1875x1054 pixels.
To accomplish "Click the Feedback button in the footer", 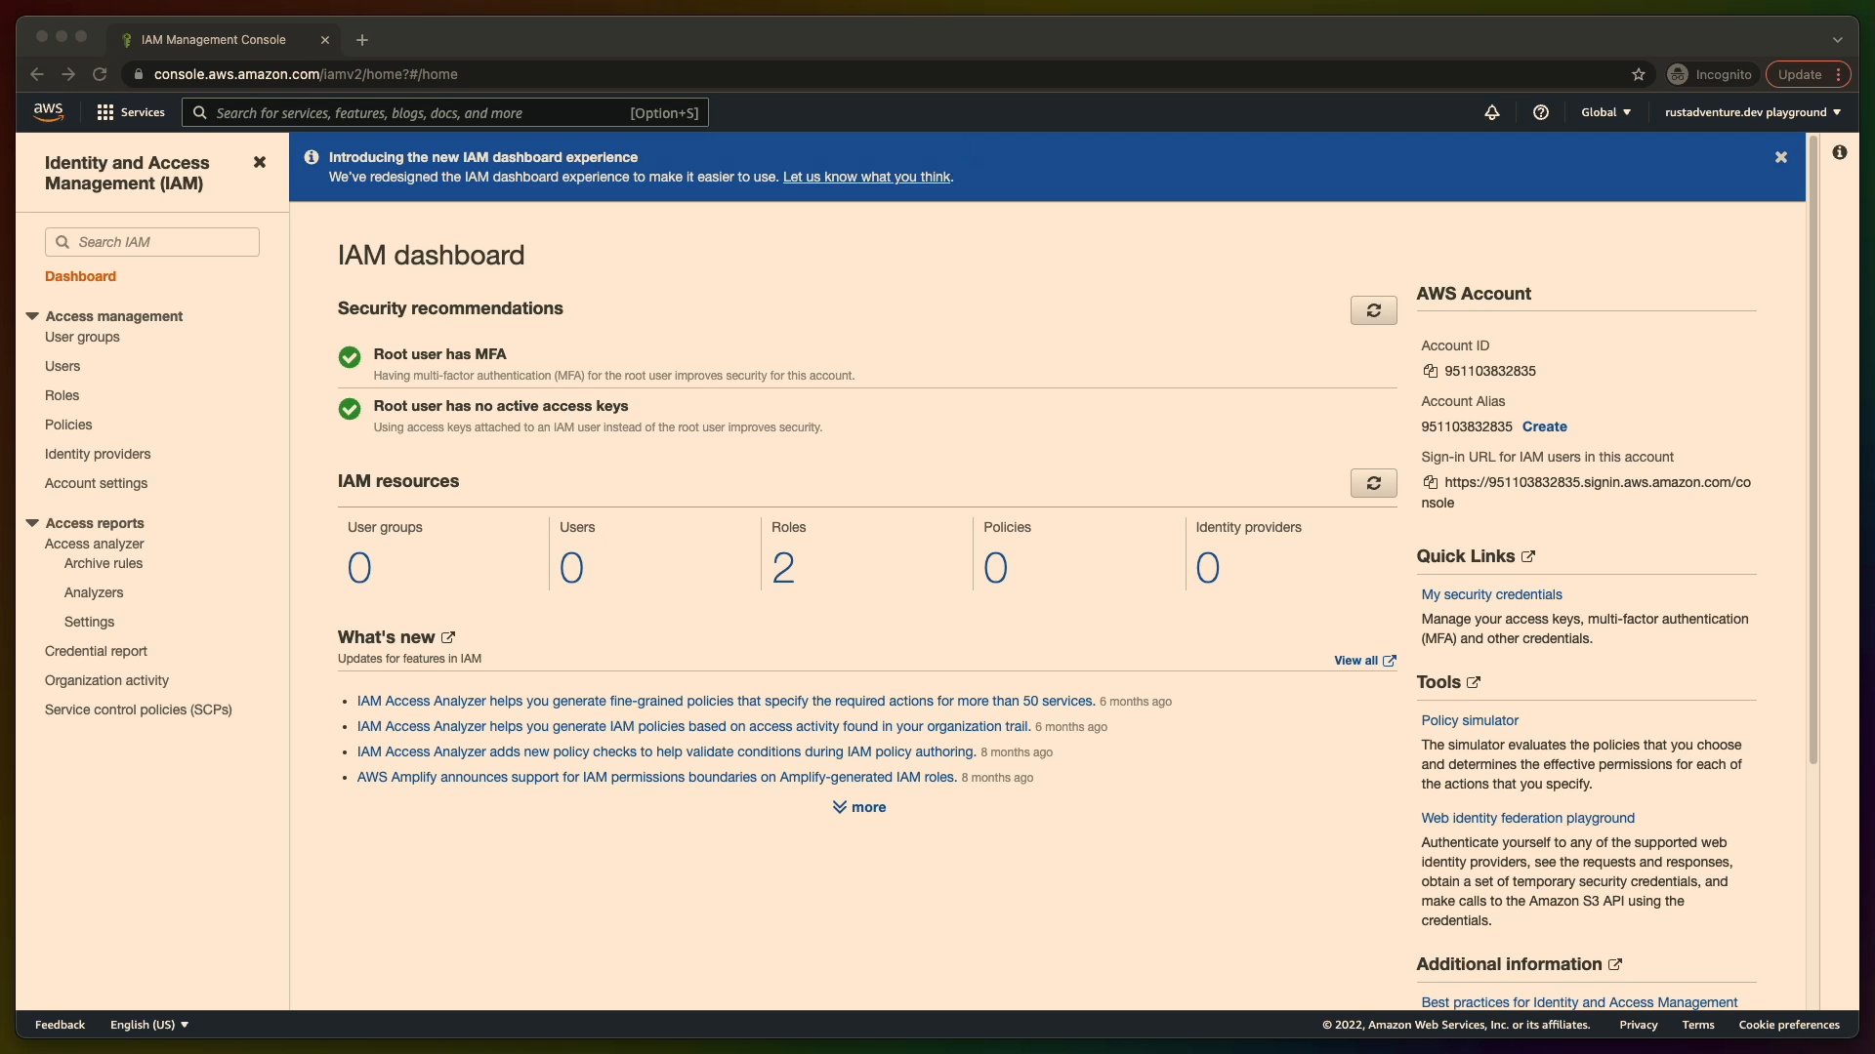I will click(60, 1025).
